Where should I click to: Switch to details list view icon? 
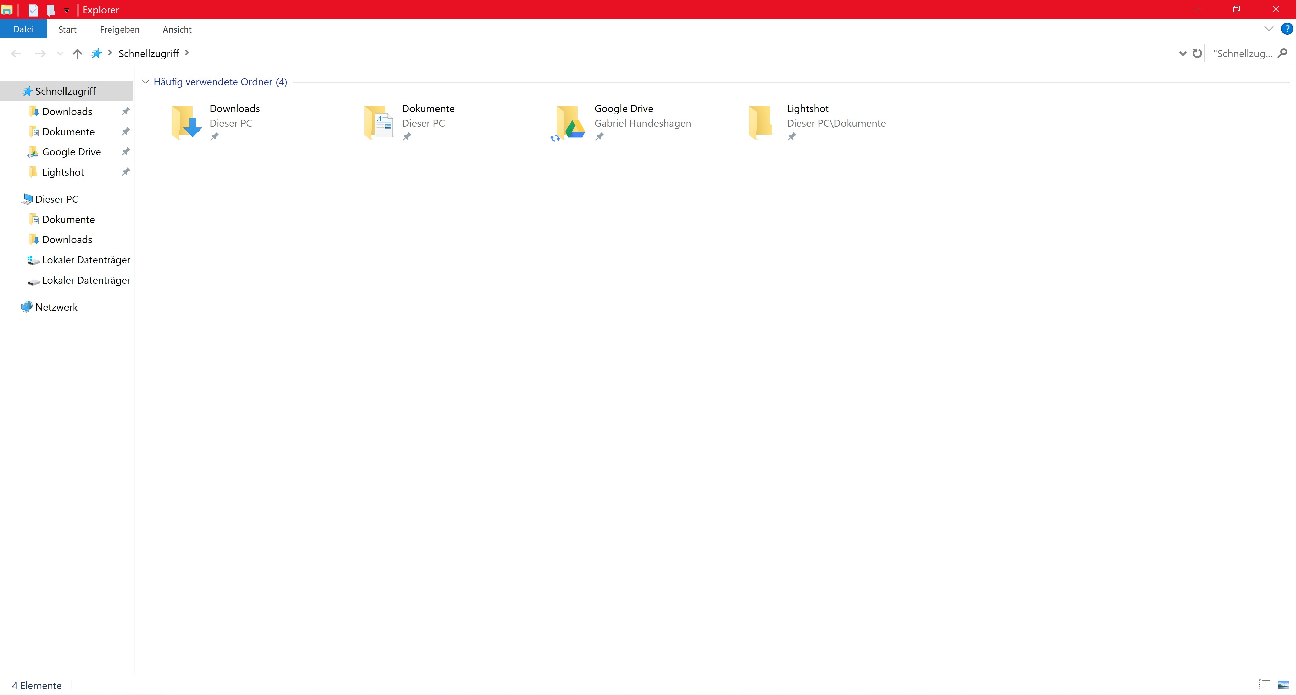[x=1264, y=685]
